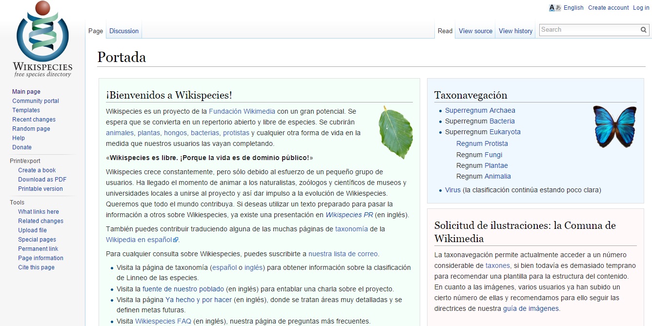
Task: Click the Virus link
Action: [x=453, y=190]
